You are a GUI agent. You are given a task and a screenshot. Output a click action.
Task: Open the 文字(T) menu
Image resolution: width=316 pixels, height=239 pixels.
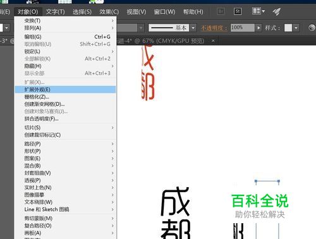[55, 11]
